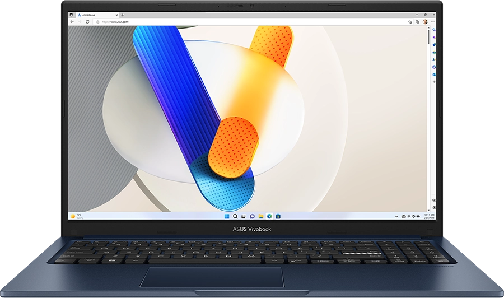Select the ASUS Global tab
This screenshot has width=504, height=298.
pyautogui.click(x=92, y=15)
